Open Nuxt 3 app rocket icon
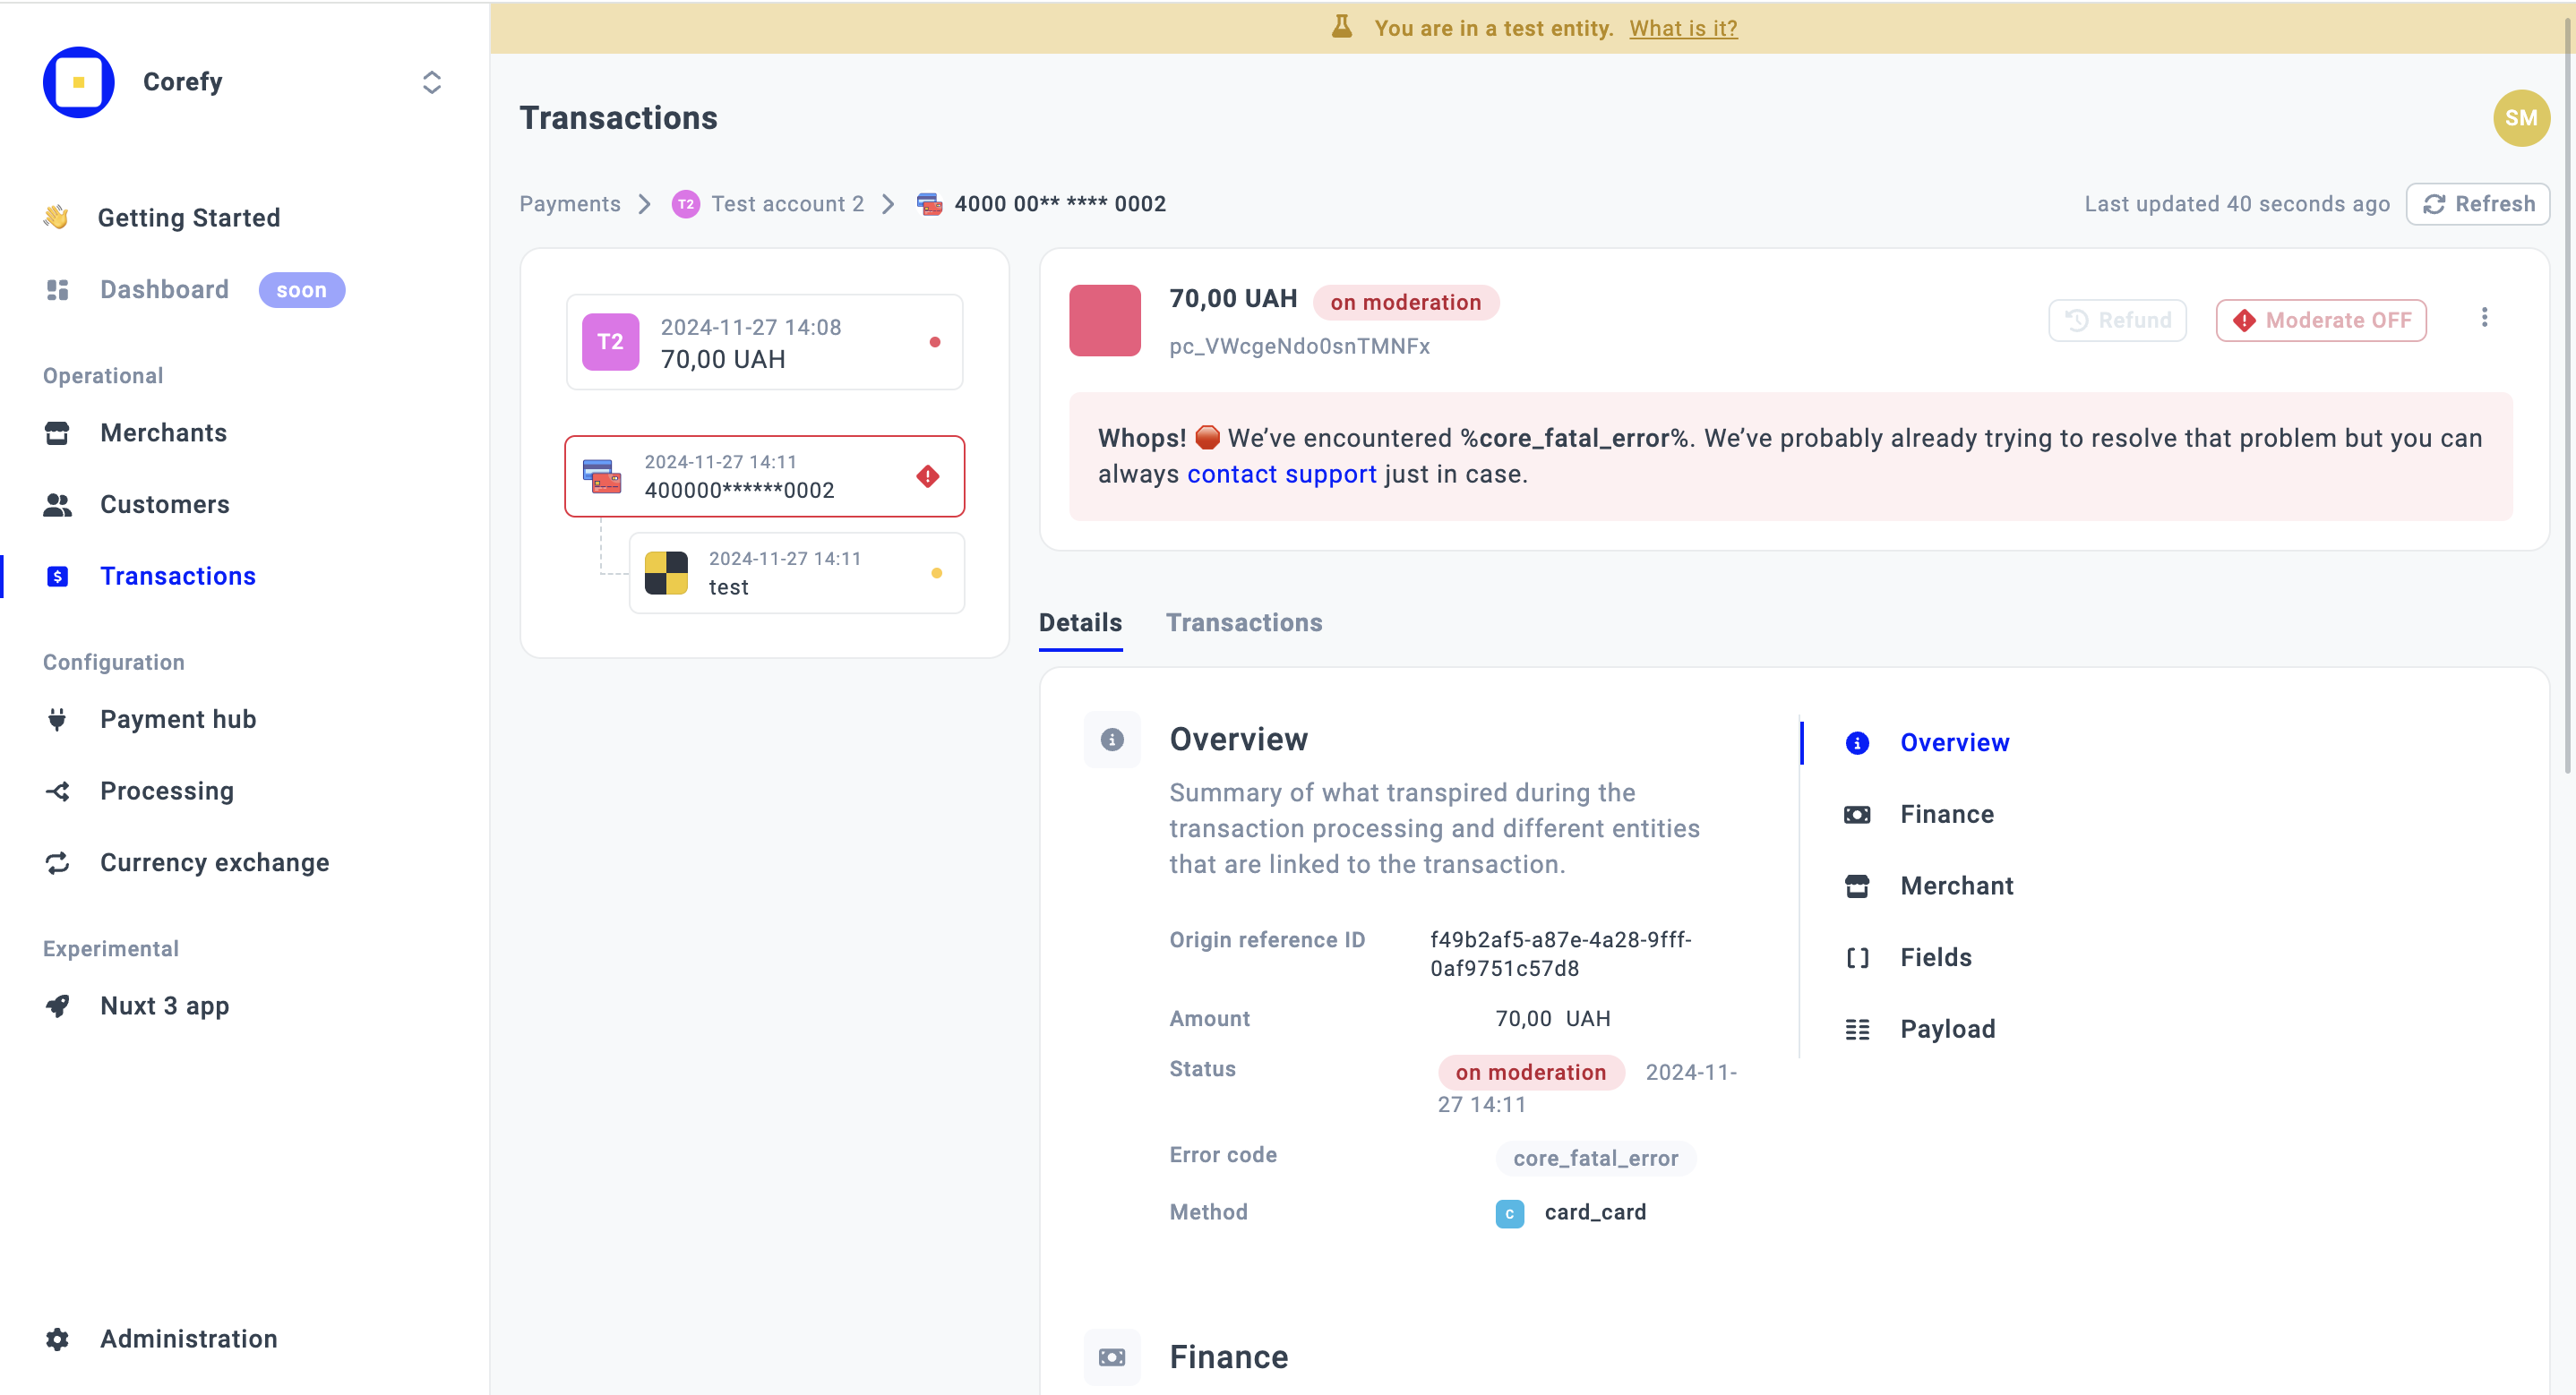Screen dimensions: 2576x1395 (57, 1005)
